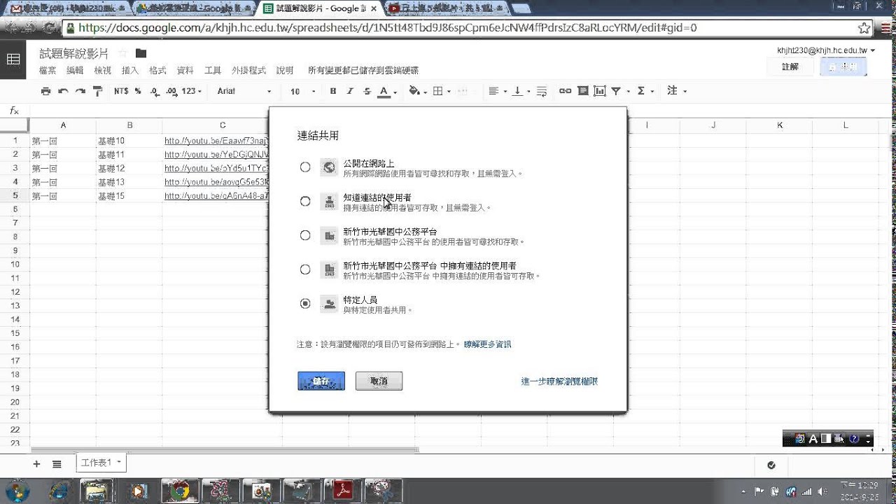Redo the last action
The width and height of the screenshot is (896, 504).
point(80,91)
